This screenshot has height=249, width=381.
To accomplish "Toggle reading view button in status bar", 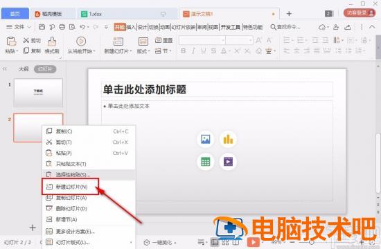I will pyautogui.click(x=236, y=242).
